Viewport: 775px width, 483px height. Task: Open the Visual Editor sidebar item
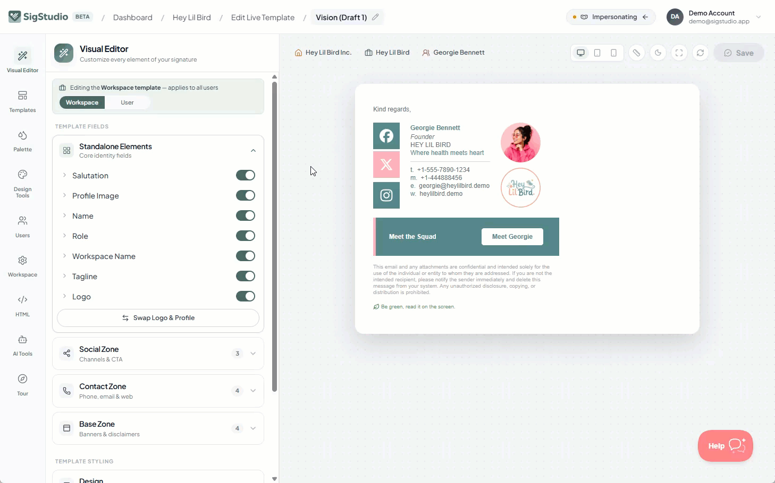click(x=22, y=60)
